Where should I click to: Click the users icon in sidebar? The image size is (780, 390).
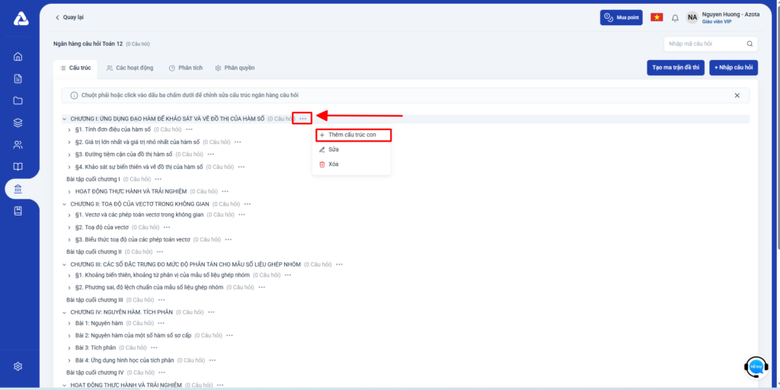click(x=18, y=145)
